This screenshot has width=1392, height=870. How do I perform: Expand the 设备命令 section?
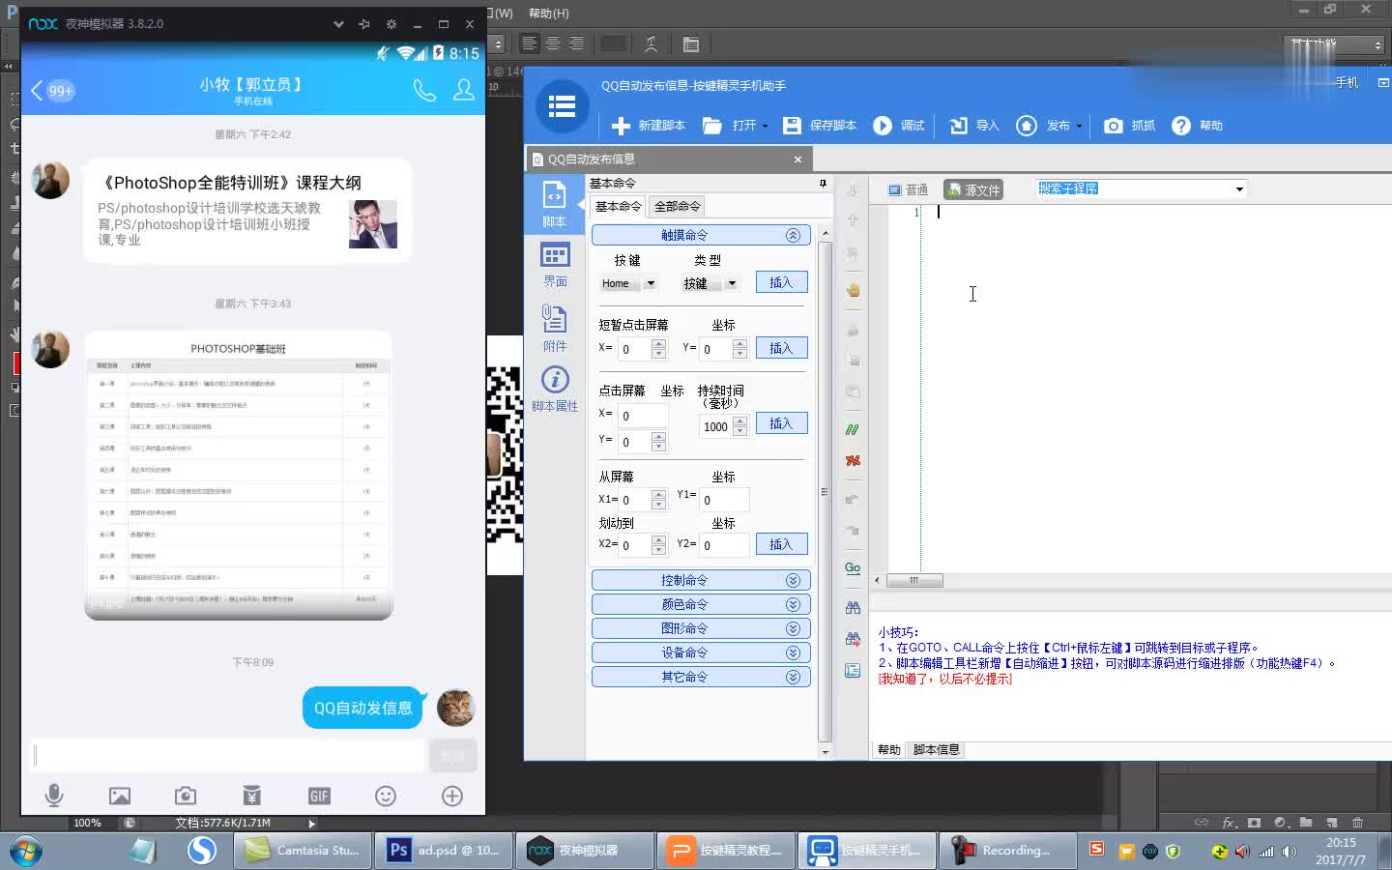click(701, 652)
